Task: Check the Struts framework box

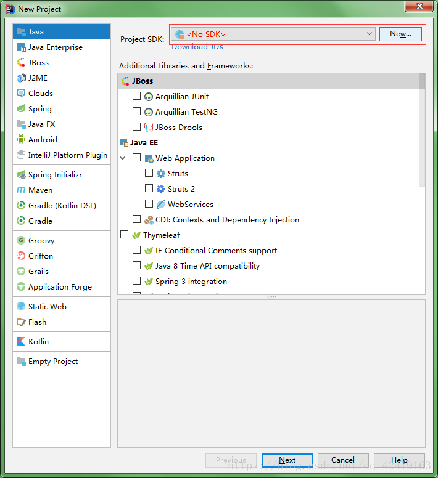Action: coord(149,173)
